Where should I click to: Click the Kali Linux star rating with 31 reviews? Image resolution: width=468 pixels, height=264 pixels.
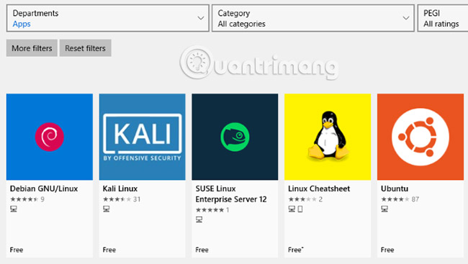click(x=117, y=199)
